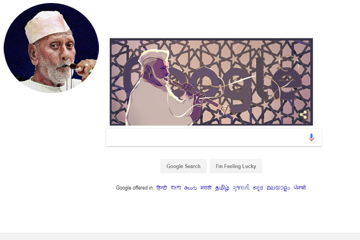Switch Google to Hindi (हिन्दी)
This screenshot has width=360, height=240.
click(161, 188)
